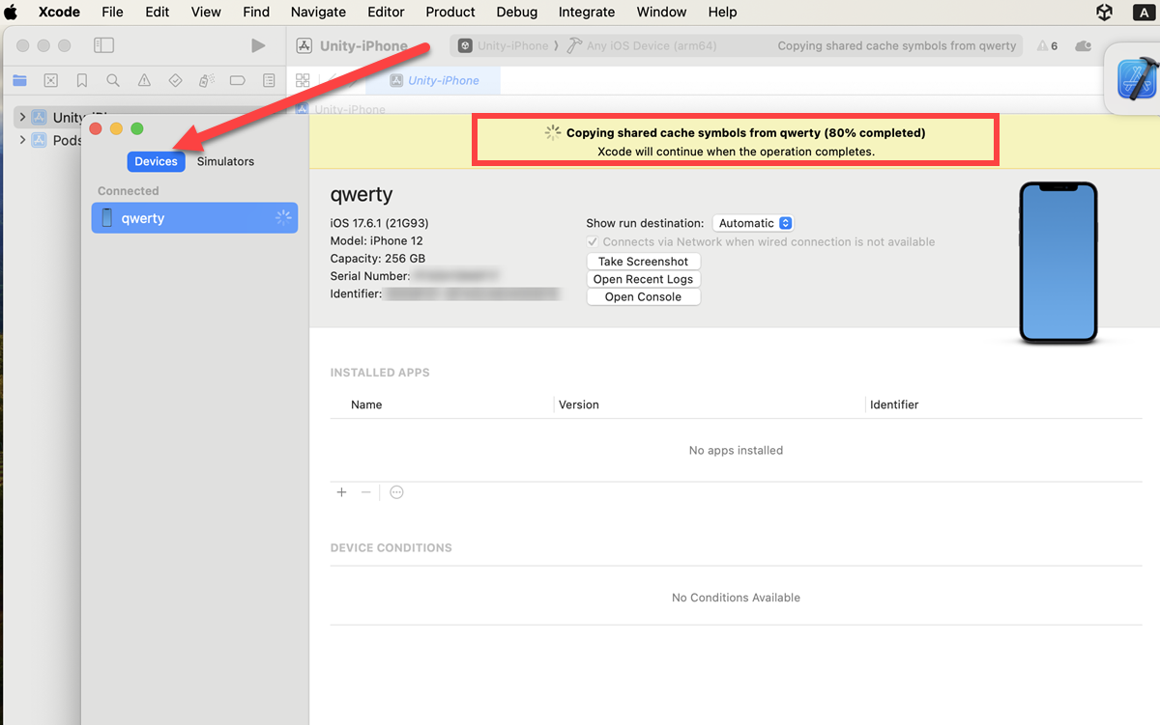Toggle the navigator sidebar button
Screen dimensions: 1160x725
[x=103, y=45]
